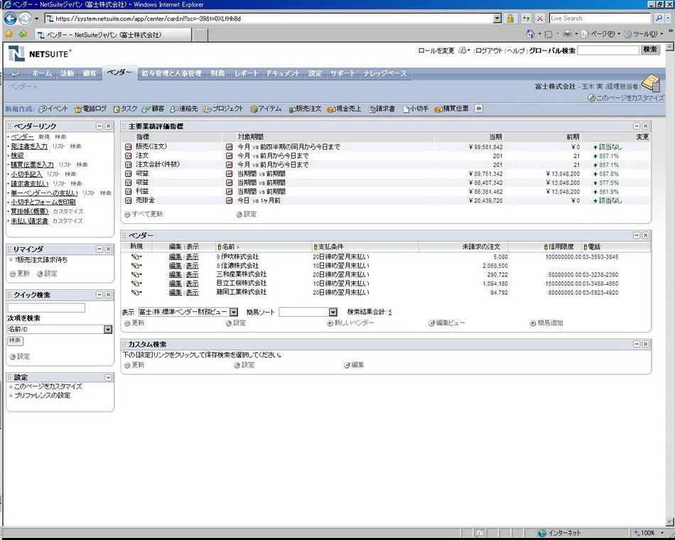Stop loading with the red X icon
Screen dimensions: 675x540
540,18
